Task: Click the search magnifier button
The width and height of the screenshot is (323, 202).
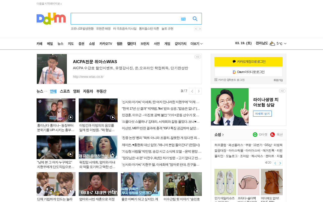Action: coord(195,19)
